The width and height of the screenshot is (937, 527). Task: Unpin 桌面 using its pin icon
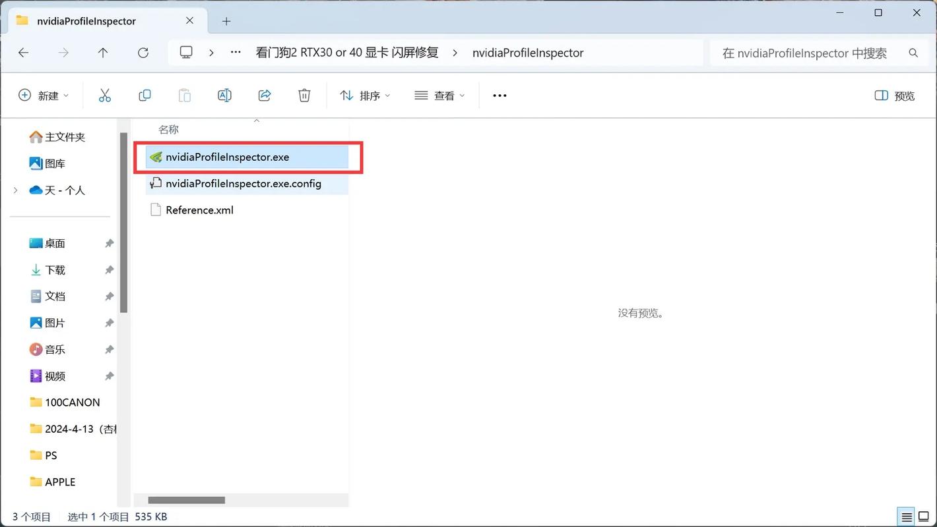tap(110, 243)
